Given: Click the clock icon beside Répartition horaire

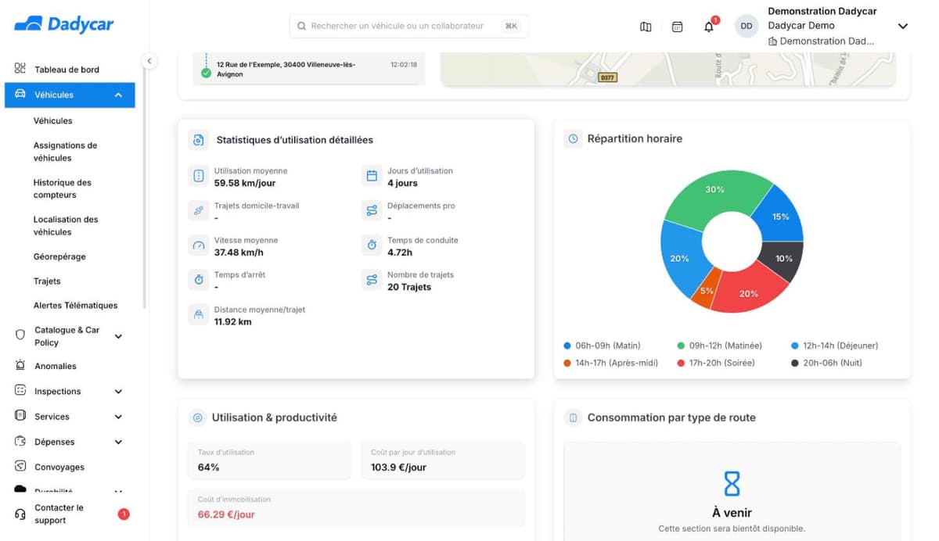Looking at the screenshot, I should [x=573, y=138].
